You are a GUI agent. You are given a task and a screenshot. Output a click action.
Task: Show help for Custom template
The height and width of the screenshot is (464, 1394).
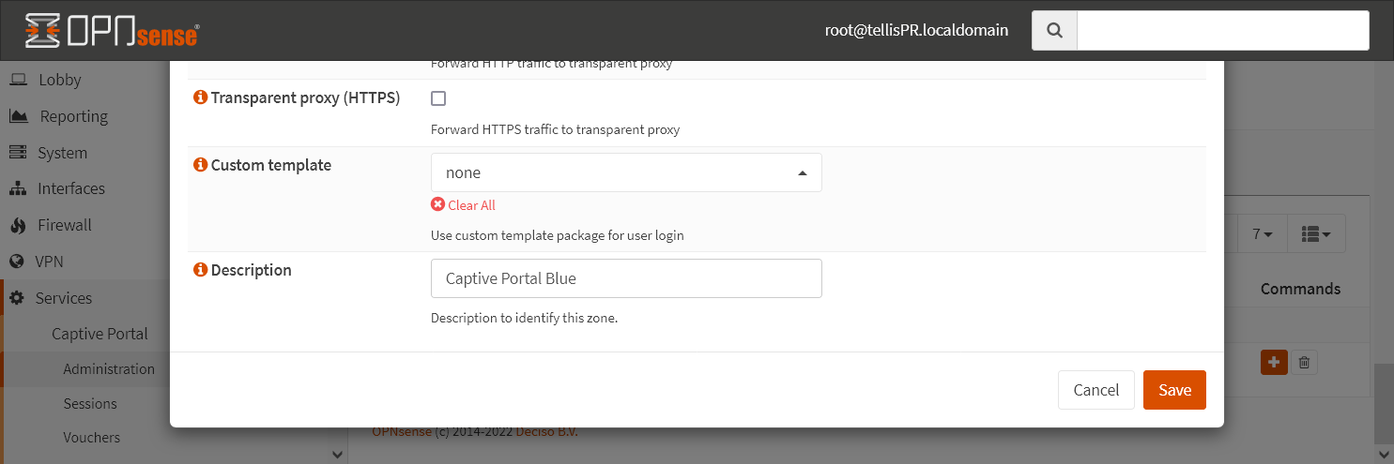200,165
